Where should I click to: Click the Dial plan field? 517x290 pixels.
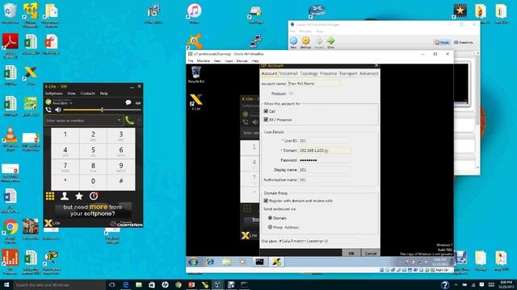(x=317, y=241)
